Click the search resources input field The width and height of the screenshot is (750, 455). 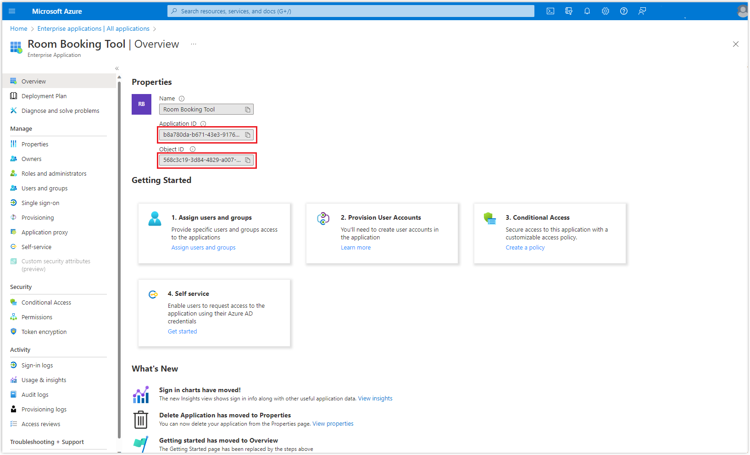pyautogui.click(x=350, y=11)
